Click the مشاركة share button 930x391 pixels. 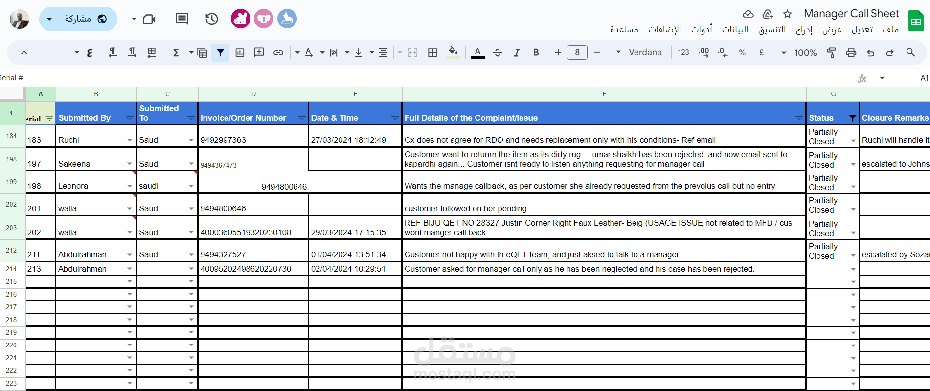click(89, 19)
